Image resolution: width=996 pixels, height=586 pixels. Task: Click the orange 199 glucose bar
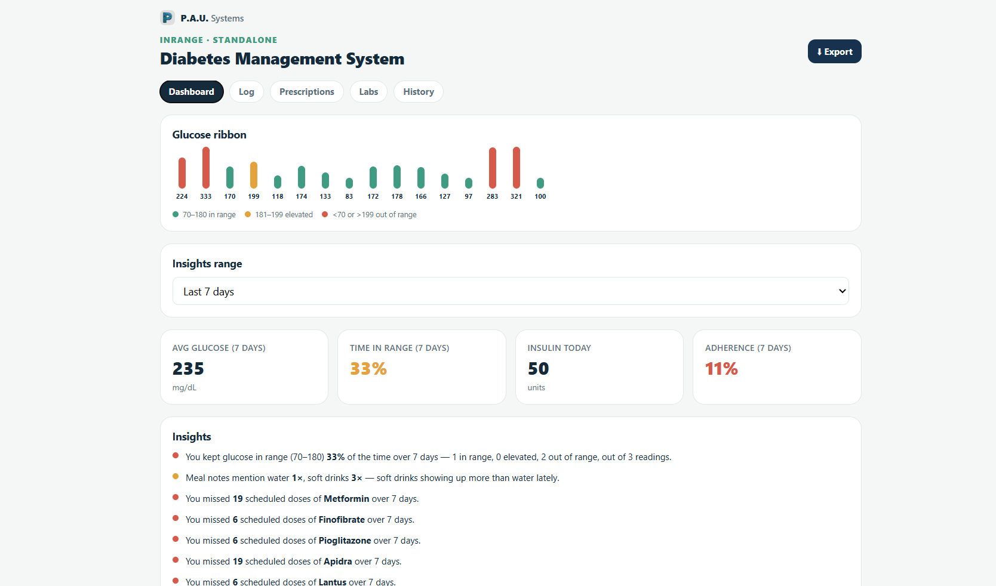[x=254, y=175]
